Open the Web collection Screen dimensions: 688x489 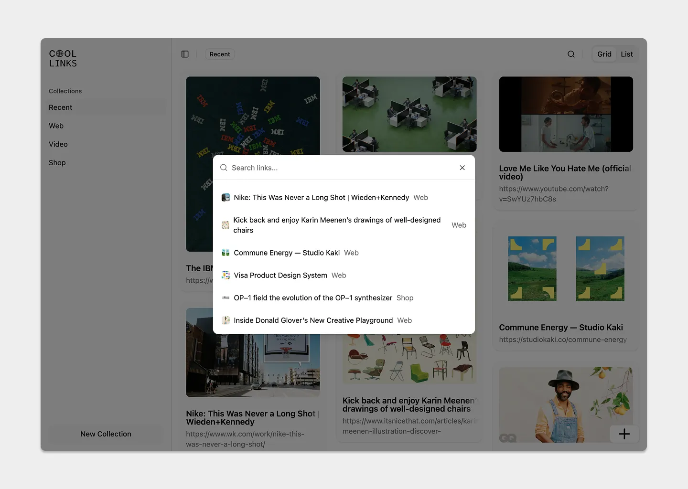pos(106,126)
